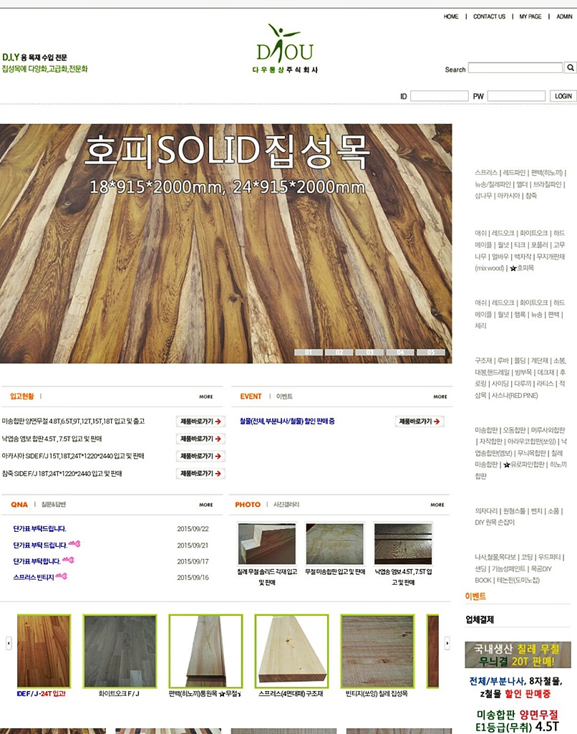Open CONTACT US from top menu

pyautogui.click(x=489, y=16)
